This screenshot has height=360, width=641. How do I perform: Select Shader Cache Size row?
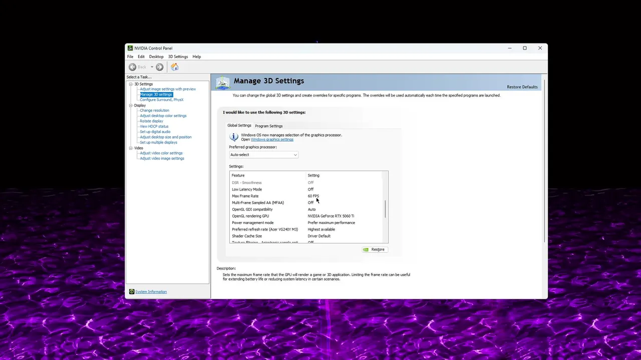point(306,236)
